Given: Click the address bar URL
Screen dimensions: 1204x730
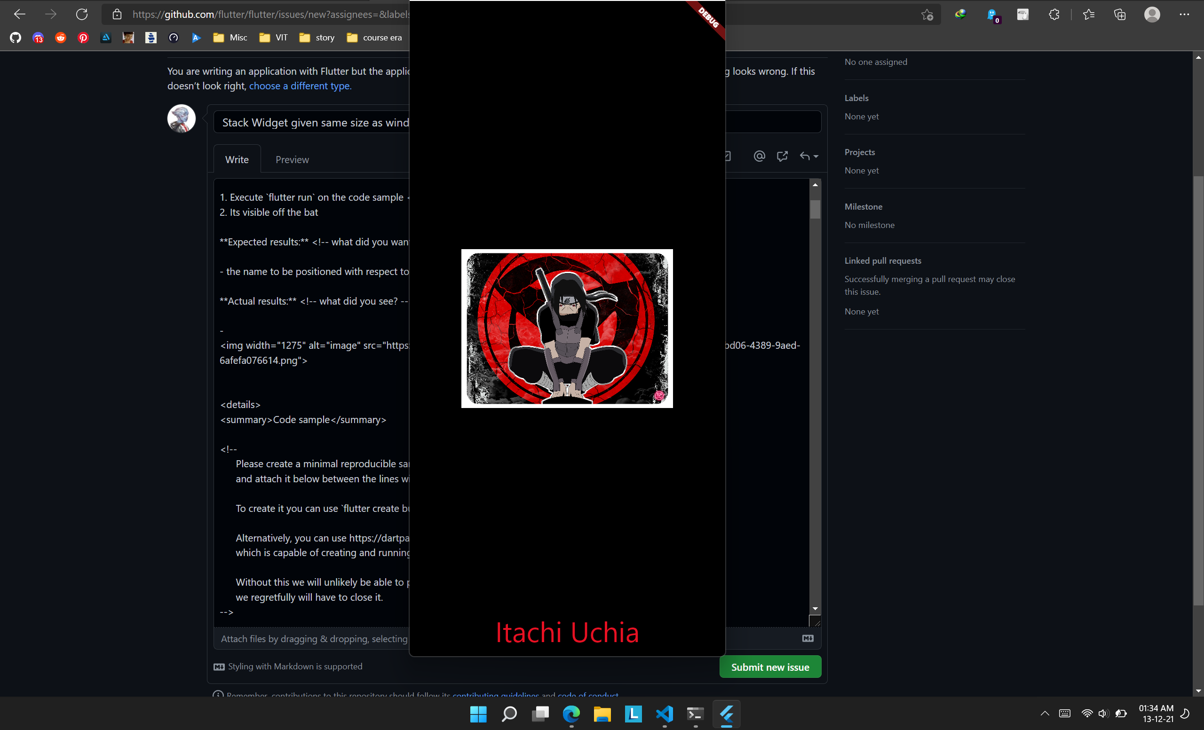Looking at the screenshot, I should 271,15.
